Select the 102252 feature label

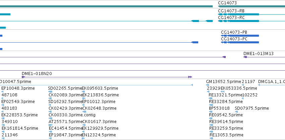coord(250,95)
